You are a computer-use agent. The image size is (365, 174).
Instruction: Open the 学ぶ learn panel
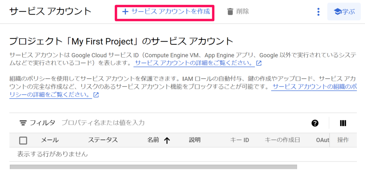pyautogui.click(x=344, y=12)
